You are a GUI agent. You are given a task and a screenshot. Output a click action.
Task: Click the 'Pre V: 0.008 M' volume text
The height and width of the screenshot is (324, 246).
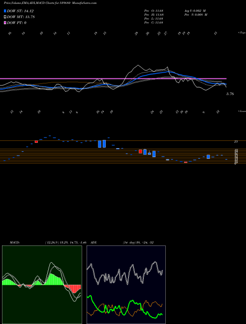[x=195, y=15]
